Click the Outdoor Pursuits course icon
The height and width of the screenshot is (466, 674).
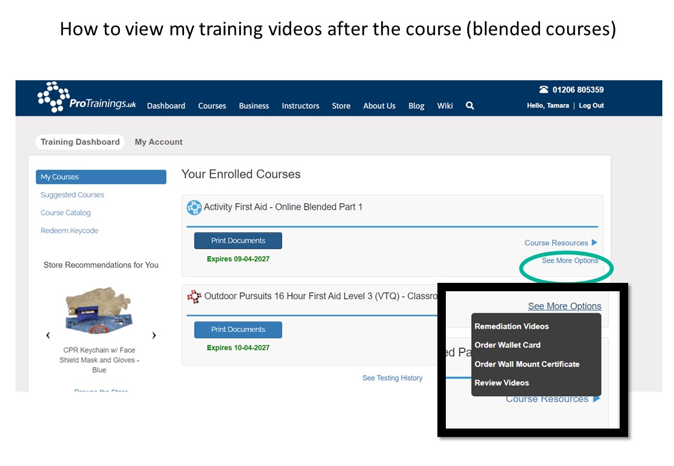click(194, 296)
